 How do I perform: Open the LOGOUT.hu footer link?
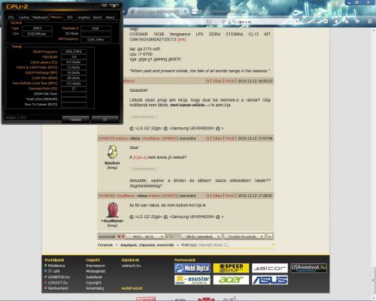click(x=58, y=282)
